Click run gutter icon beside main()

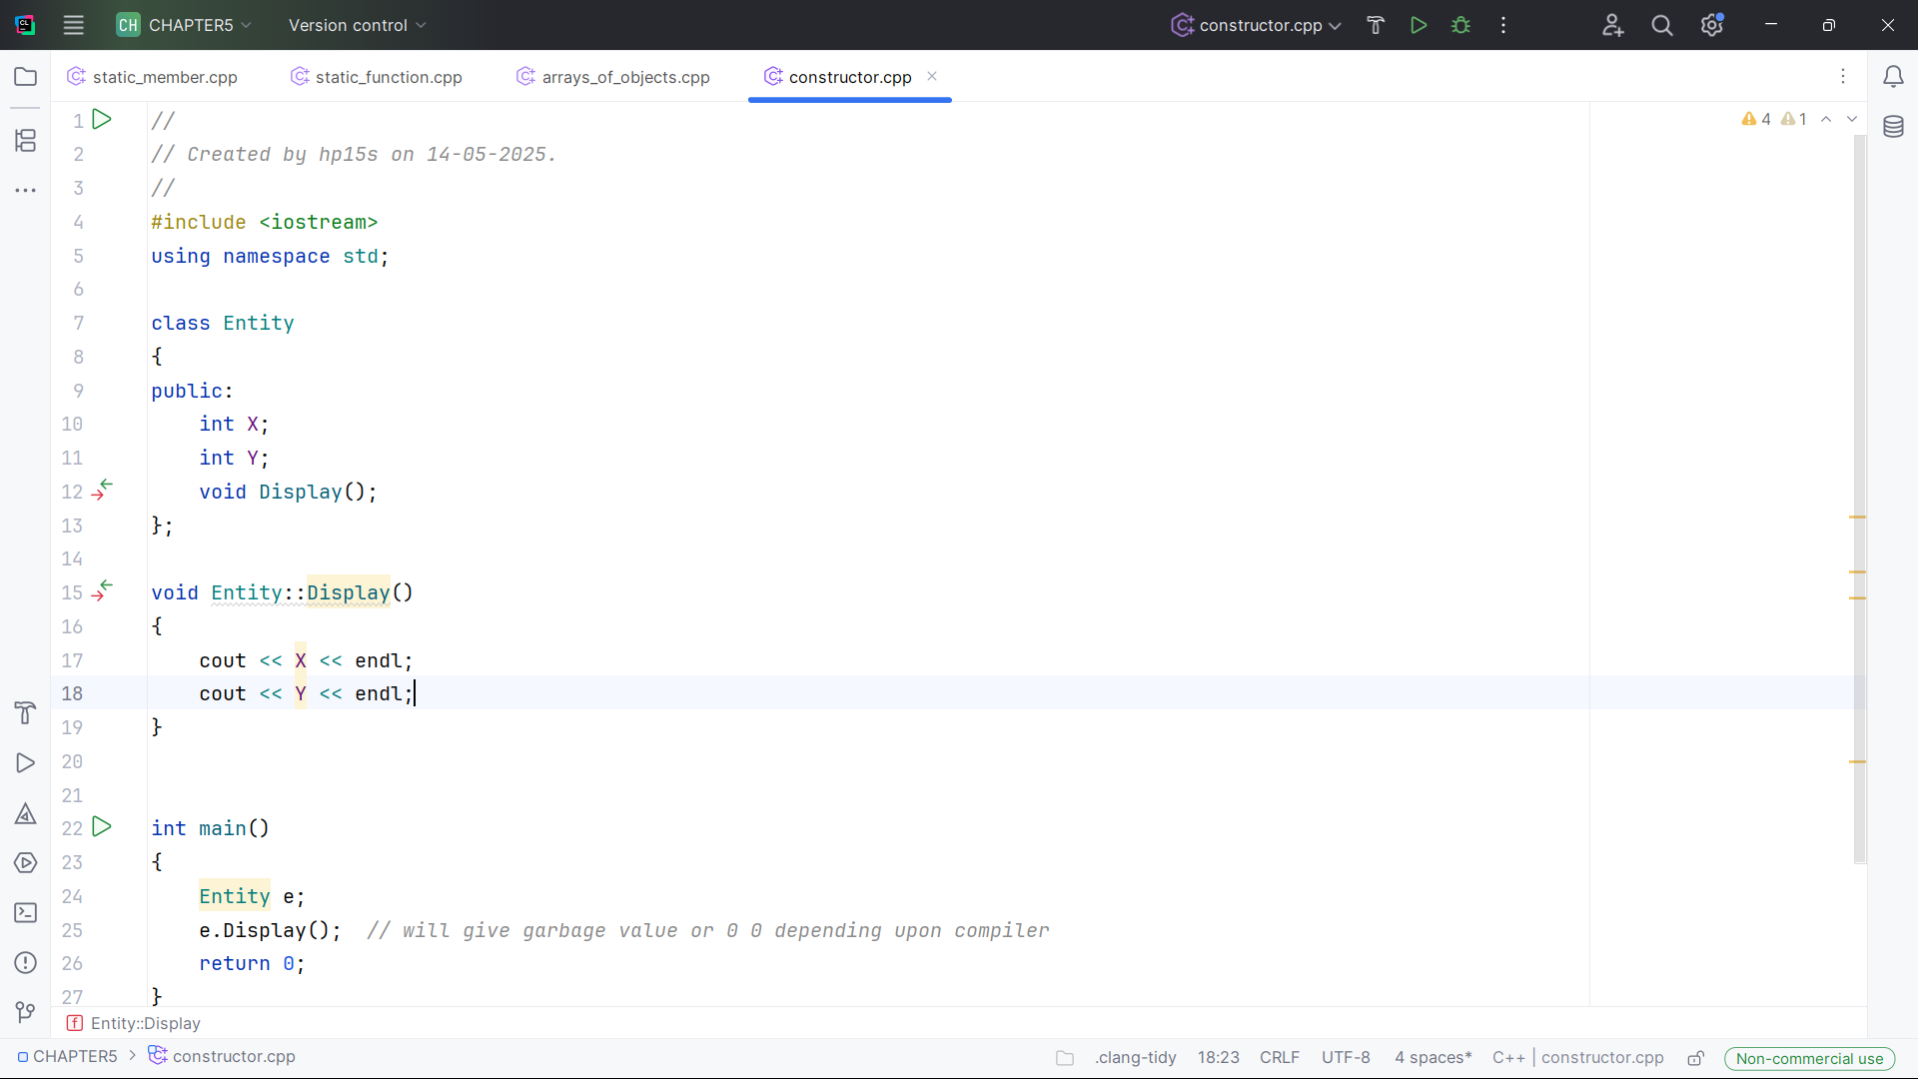pos(102,827)
